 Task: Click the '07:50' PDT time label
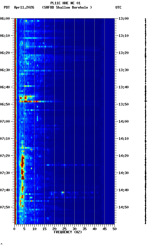5,207
